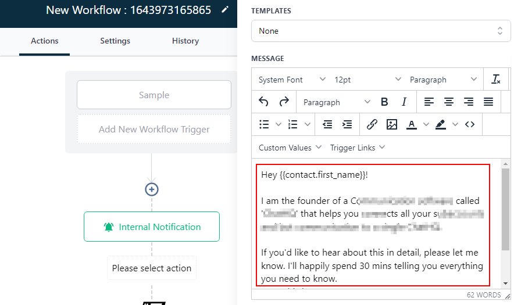Open the Internal Notification action

[x=152, y=227]
